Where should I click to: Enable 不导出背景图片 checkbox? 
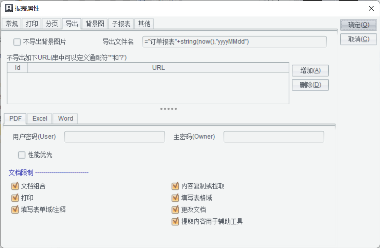coord(17,42)
